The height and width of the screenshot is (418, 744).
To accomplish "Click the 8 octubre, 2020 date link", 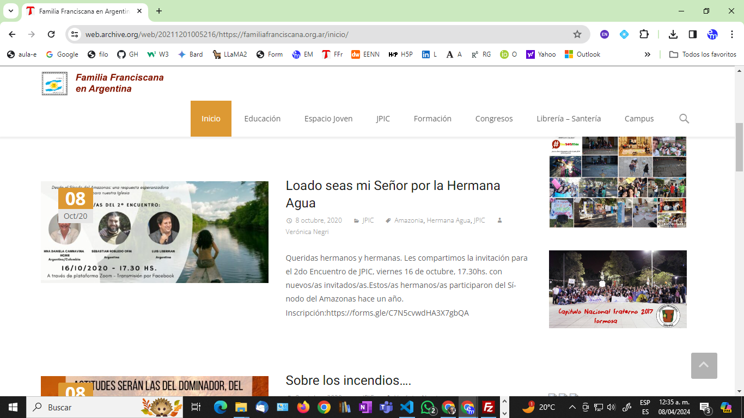I will pos(319,220).
